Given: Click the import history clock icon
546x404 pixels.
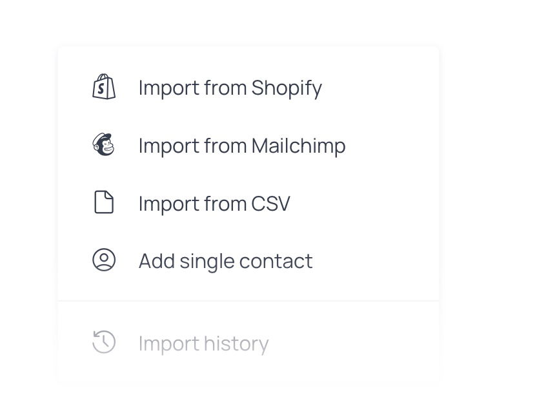Looking at the screenshot, I should [x=104, y=343].
